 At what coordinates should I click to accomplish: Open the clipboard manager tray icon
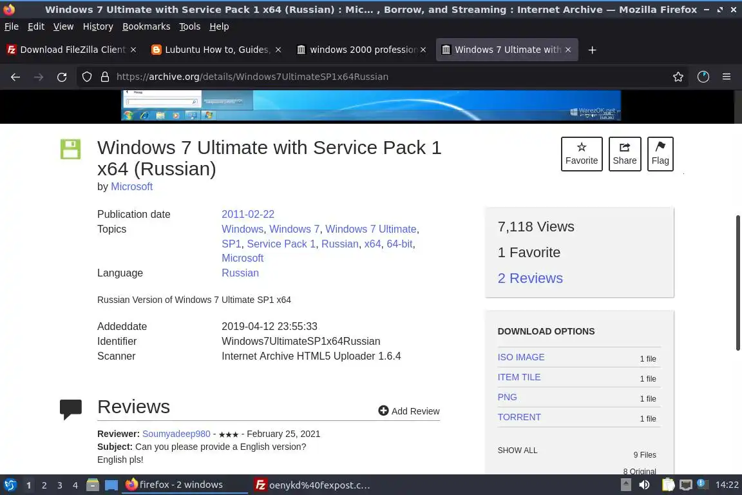coord(668,485)
